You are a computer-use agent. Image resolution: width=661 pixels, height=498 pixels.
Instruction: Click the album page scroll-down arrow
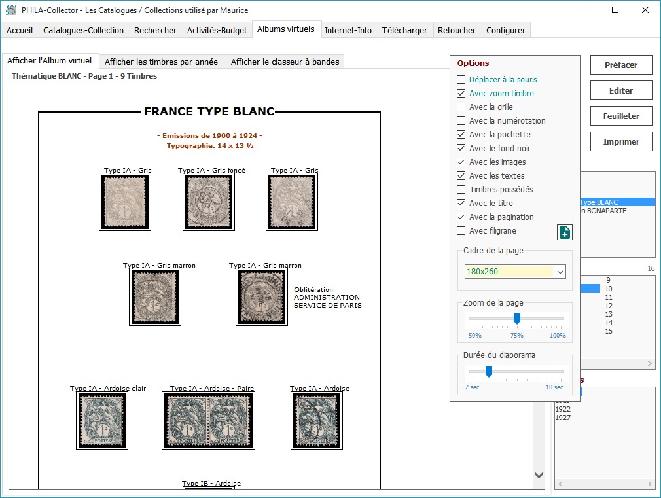tap(539, 475)
